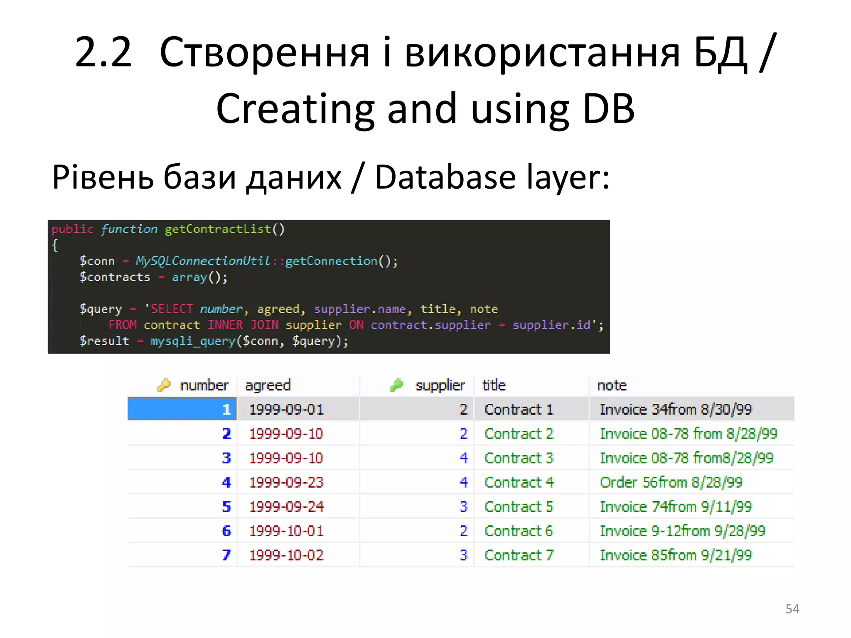
Task: Click 'INNER JOIN' keywords in the query
Action: click(243, 324)
